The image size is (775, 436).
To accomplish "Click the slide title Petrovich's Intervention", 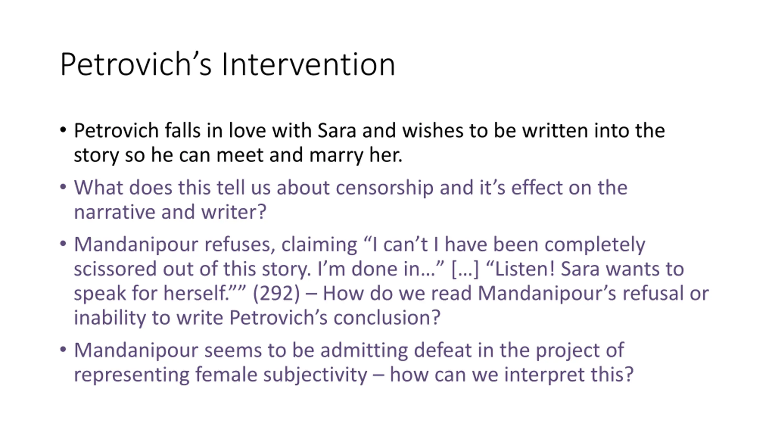I will 227,64.
